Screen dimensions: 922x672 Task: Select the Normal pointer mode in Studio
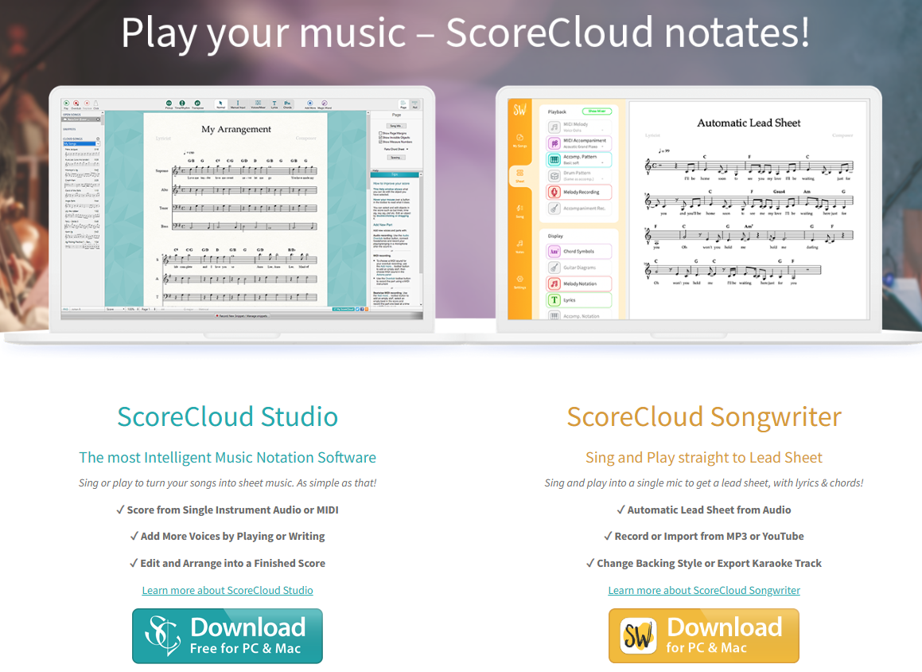tap(220, 104)
